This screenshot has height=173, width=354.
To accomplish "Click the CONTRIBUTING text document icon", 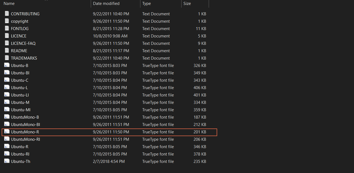I will [x=7, y=13].
